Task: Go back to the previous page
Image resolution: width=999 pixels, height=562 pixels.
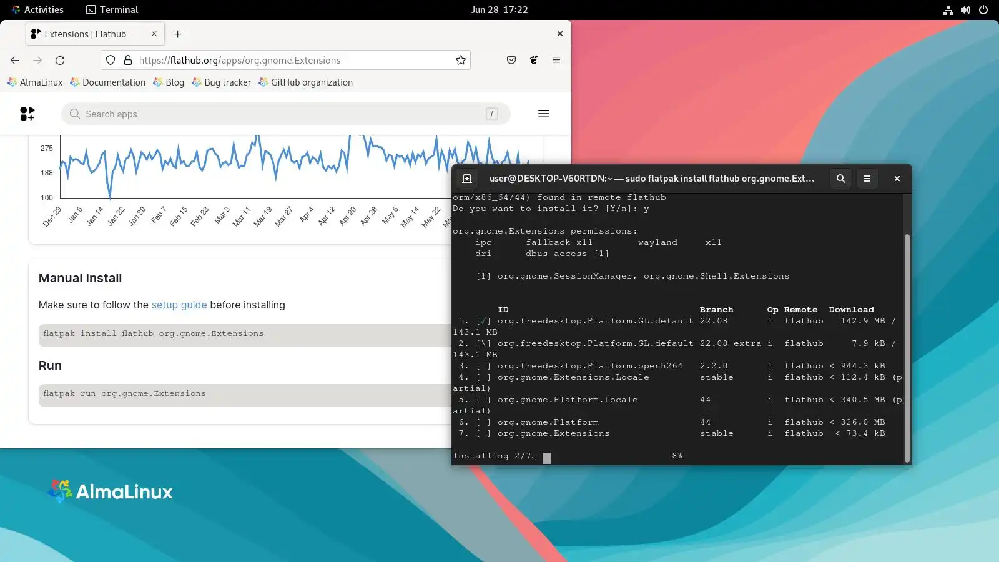Action: [x=15, y=61]
